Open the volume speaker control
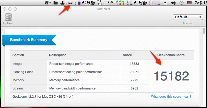 173,3
